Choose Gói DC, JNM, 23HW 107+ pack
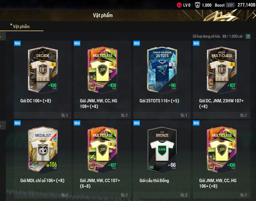256x201 pixels. [222, 80]
